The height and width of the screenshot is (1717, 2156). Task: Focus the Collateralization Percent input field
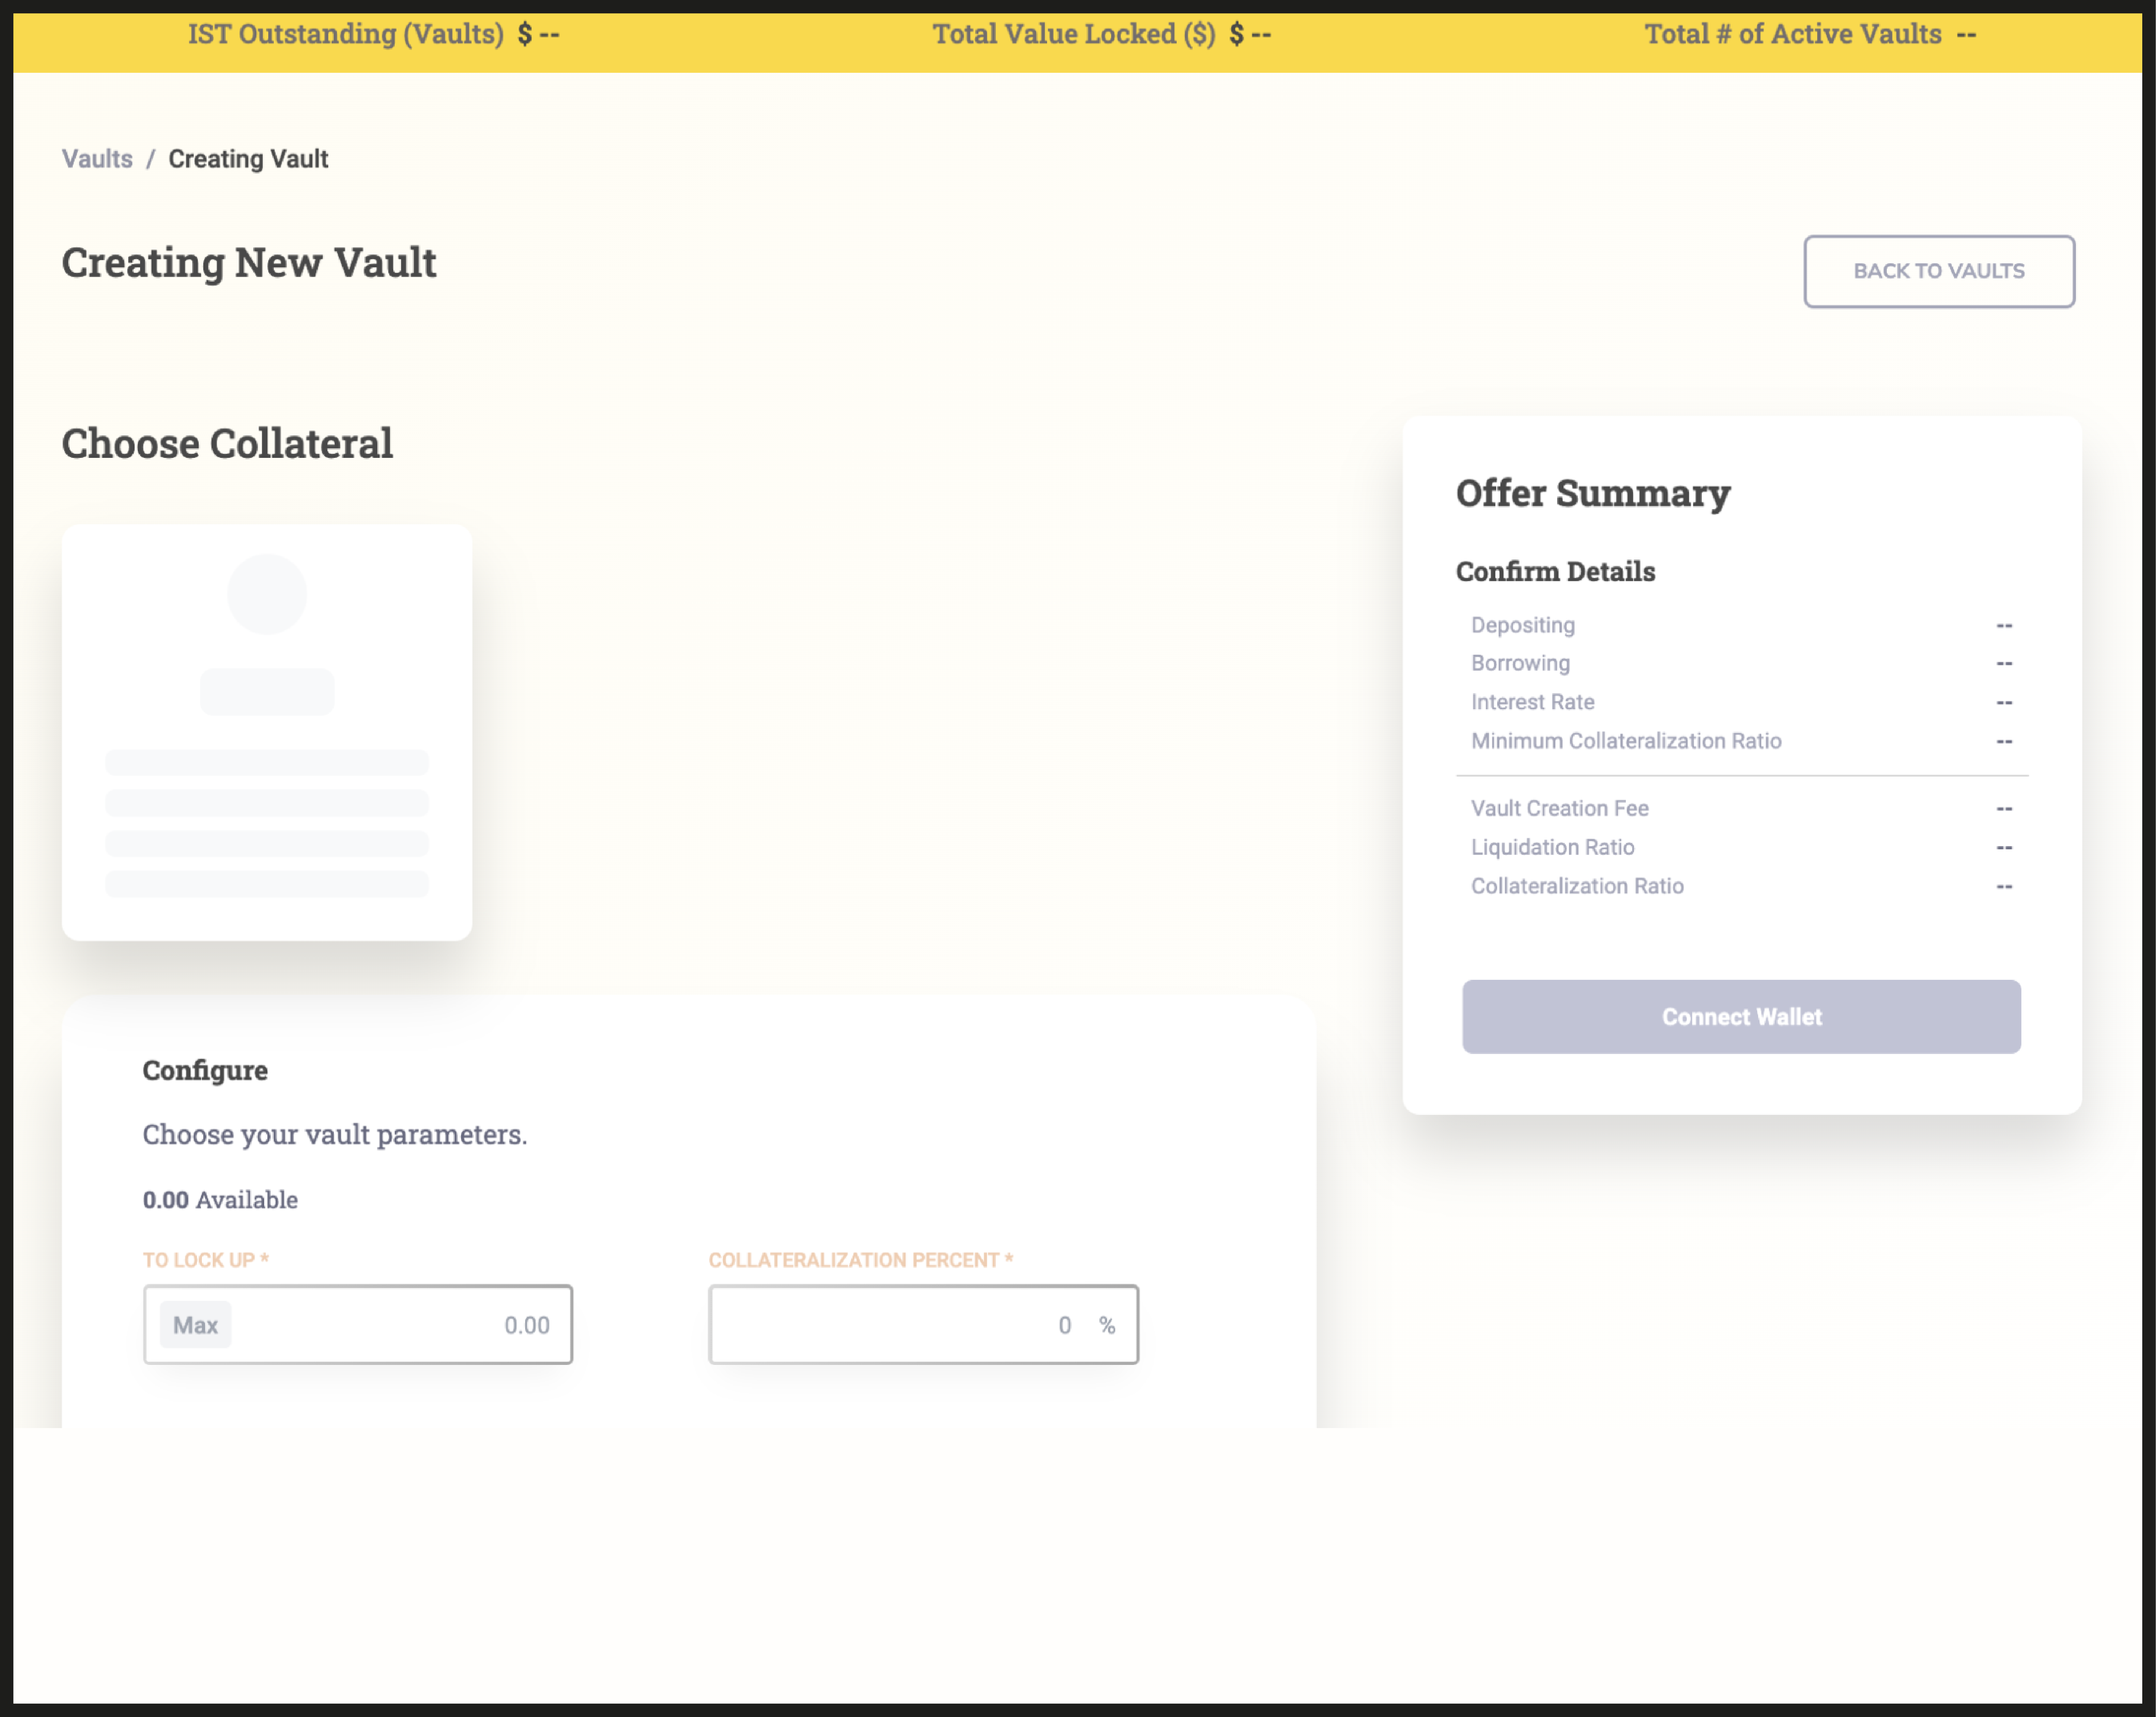click(x=900, y=1325)
